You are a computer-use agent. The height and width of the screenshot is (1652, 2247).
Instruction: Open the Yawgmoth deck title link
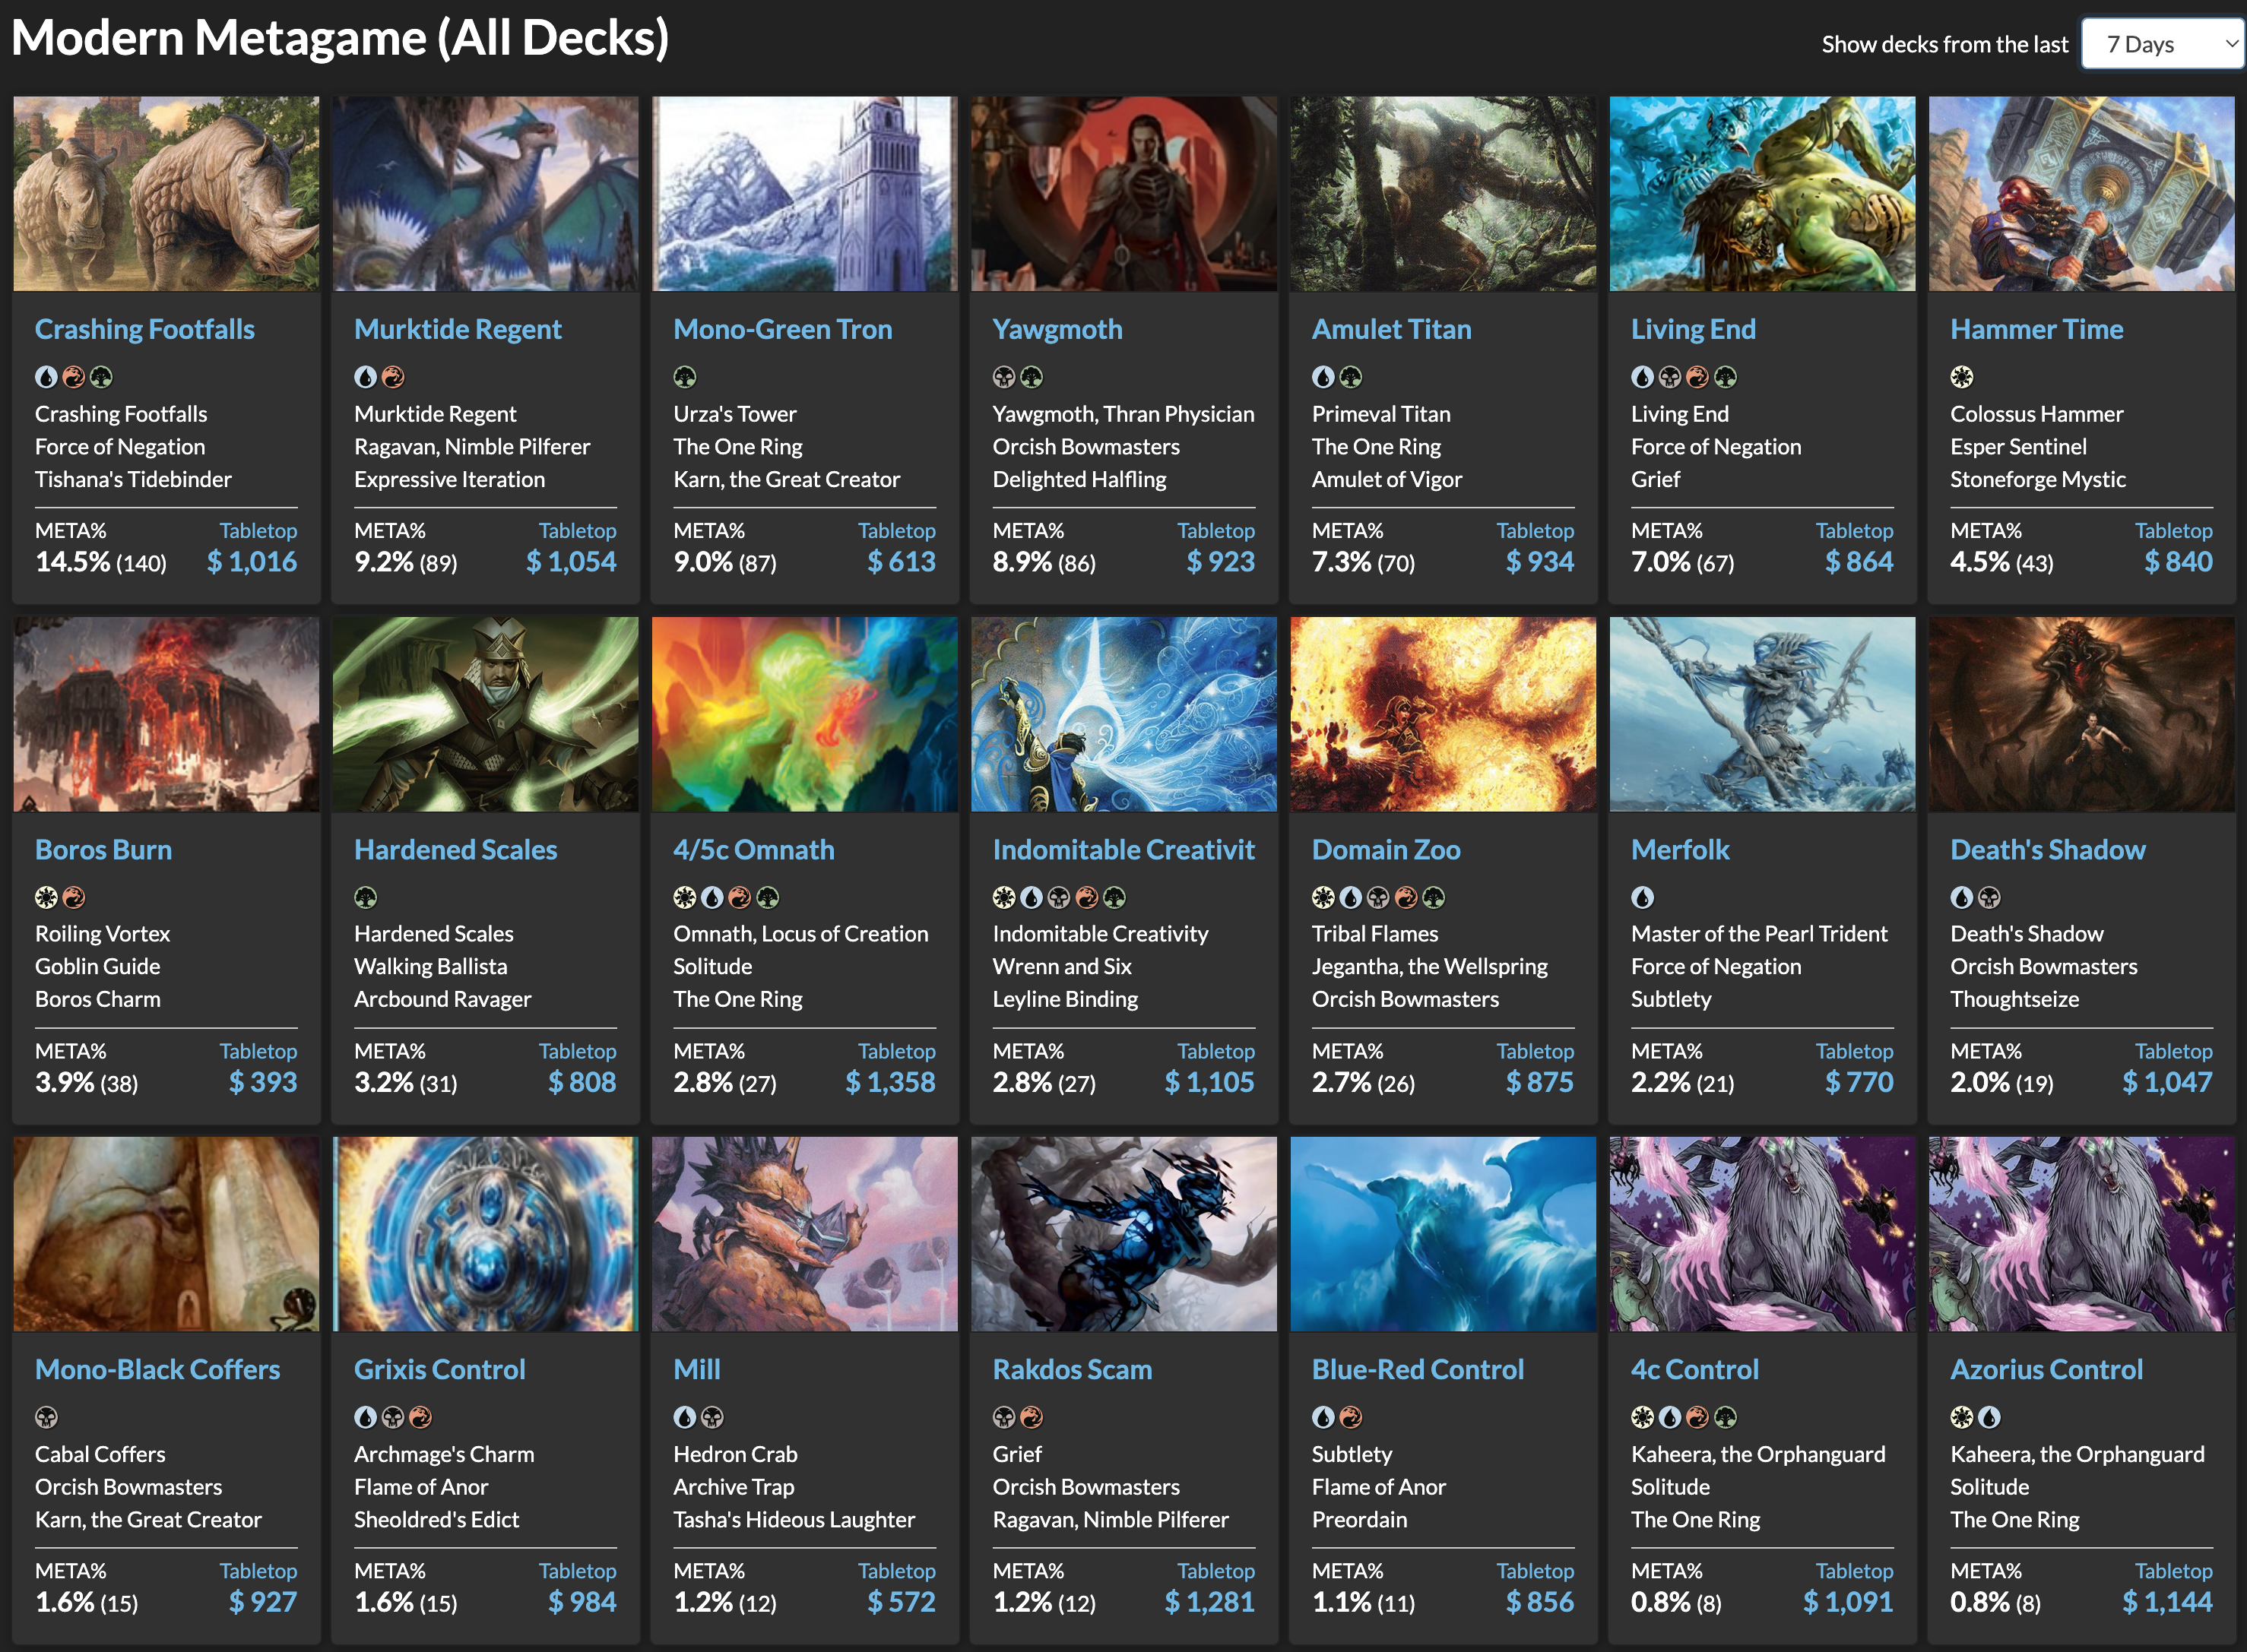(1057, 329)
